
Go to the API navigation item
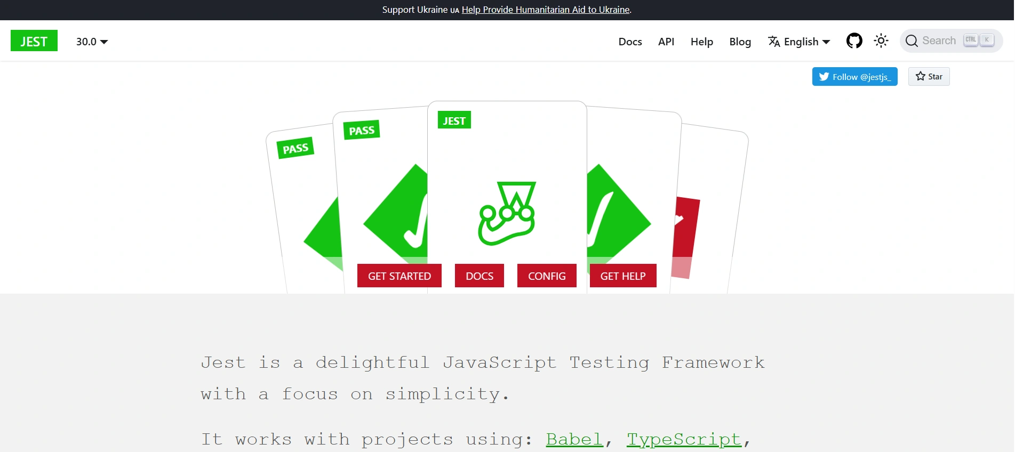tap(666, 42)
